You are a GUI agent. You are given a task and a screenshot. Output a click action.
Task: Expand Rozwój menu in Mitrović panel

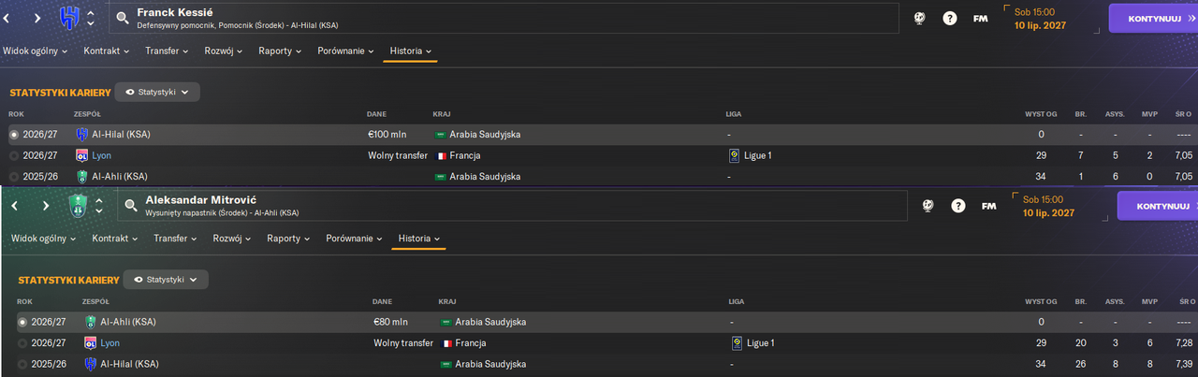tap(232, 239)
